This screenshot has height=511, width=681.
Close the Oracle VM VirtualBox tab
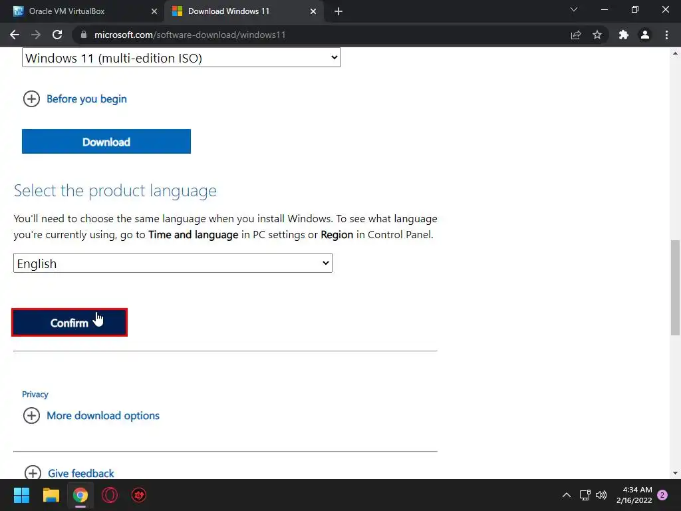coord(154,12)
